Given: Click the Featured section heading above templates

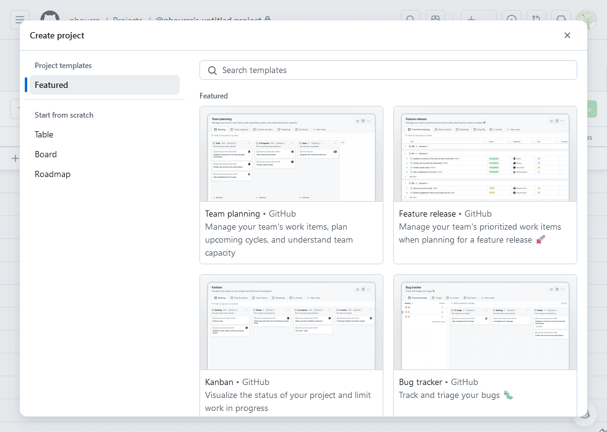Looking at the screenshot, I should [213, 96].
